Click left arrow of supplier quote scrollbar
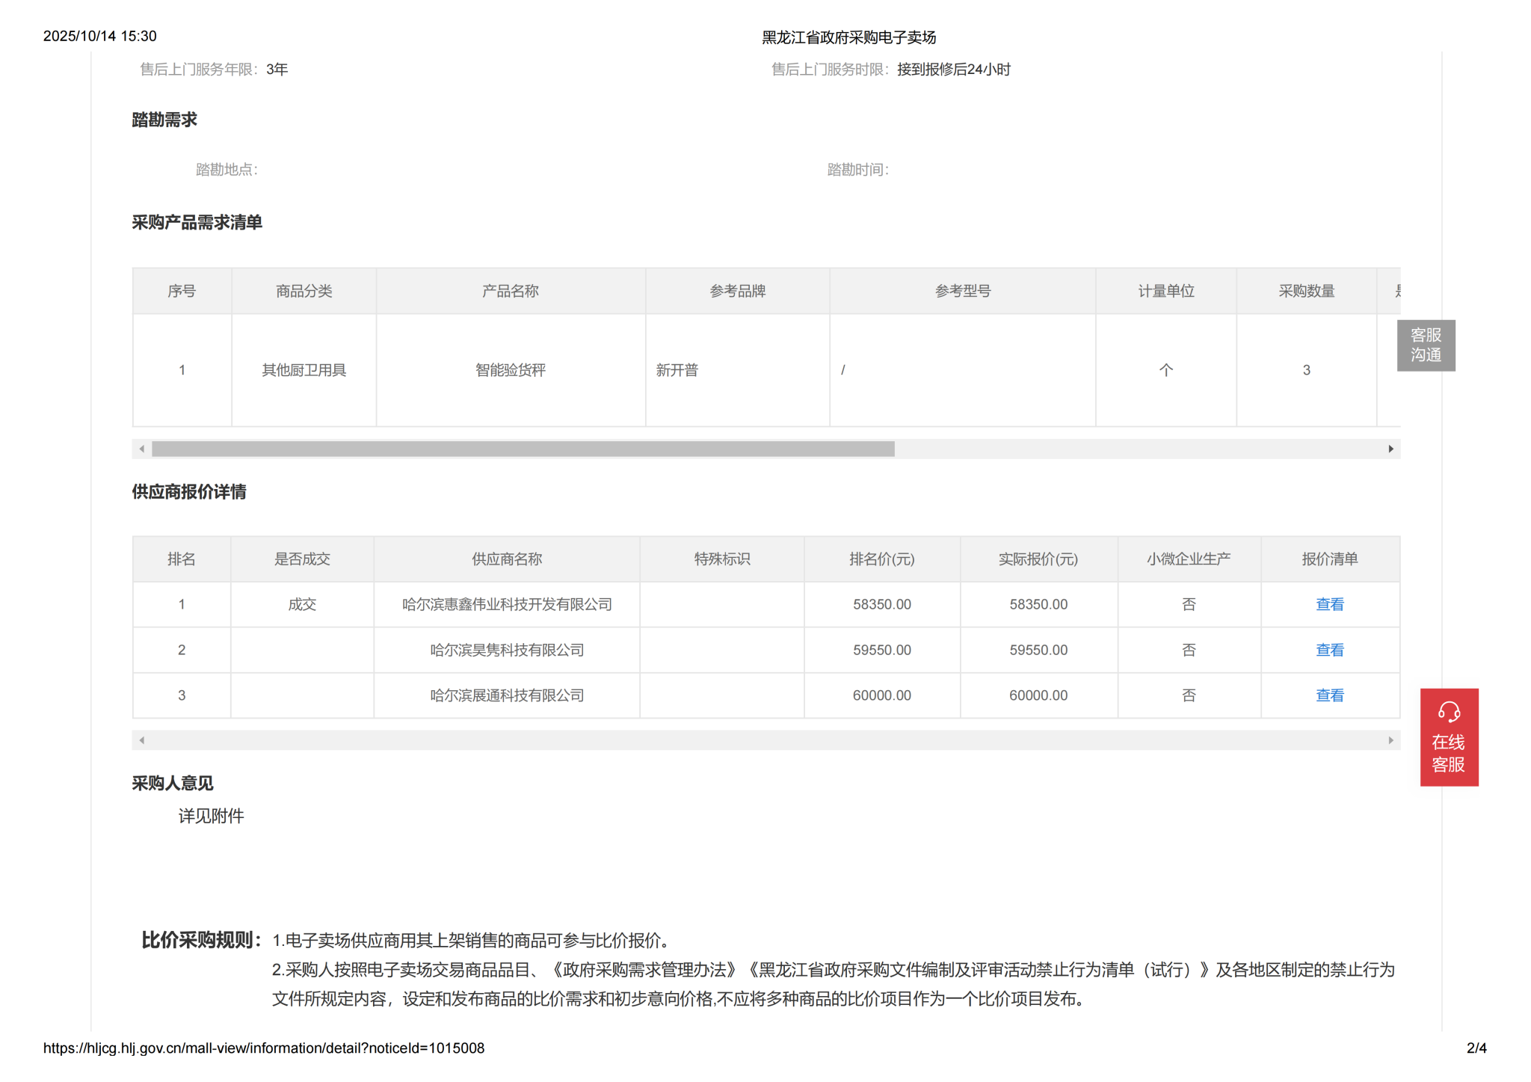Viewport: 1531px width, 1082px height. coord(142,740)
